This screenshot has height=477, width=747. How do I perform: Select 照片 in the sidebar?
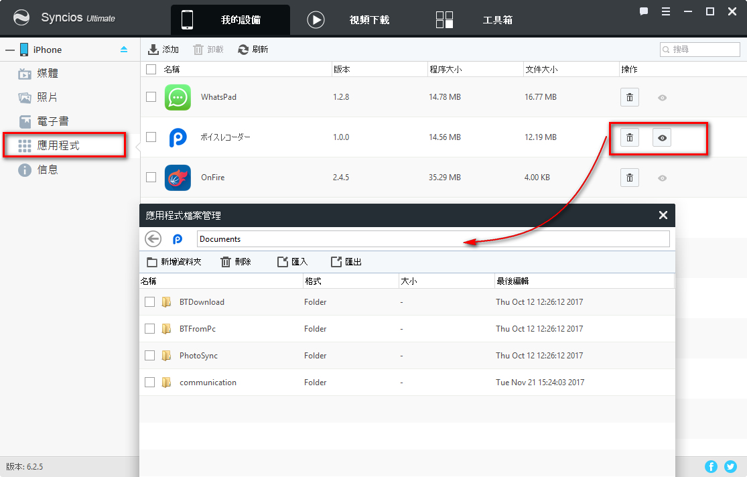click(47, 98)
